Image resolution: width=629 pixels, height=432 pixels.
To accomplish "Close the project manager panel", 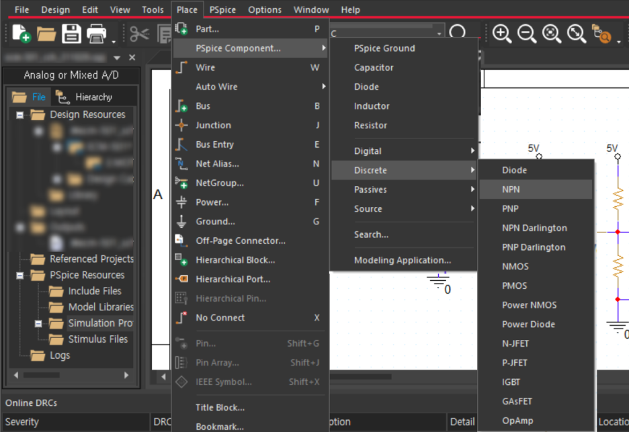I will pyautogui.click(x=132, y=57).
